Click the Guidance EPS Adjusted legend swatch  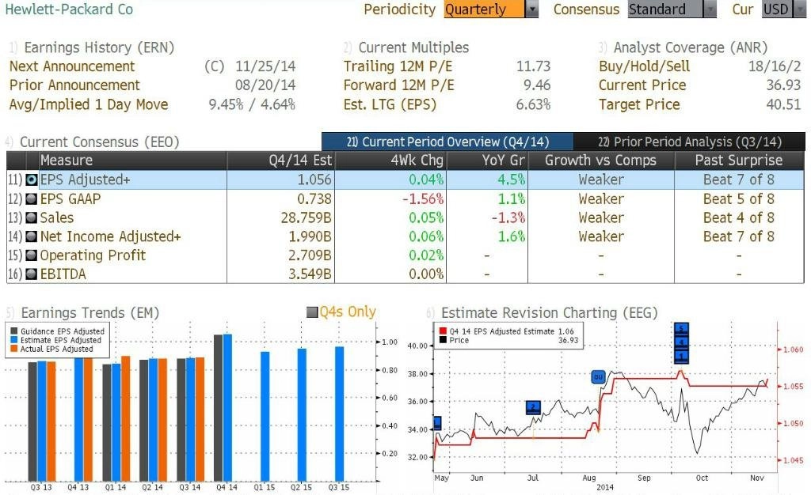14,331
